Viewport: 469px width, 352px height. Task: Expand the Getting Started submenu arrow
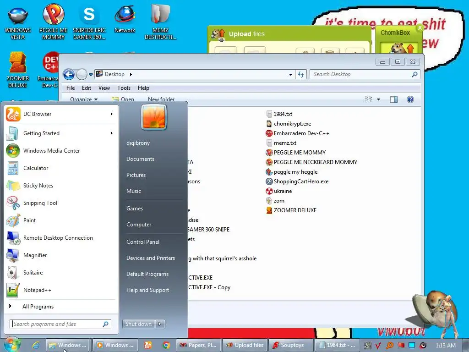coord(112,133)
